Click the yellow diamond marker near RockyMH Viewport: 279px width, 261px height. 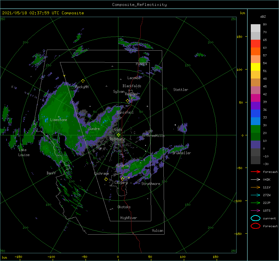(x=83, y=81)
